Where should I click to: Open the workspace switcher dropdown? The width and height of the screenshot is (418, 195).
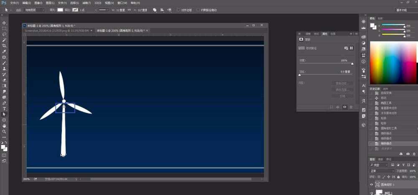405,10
